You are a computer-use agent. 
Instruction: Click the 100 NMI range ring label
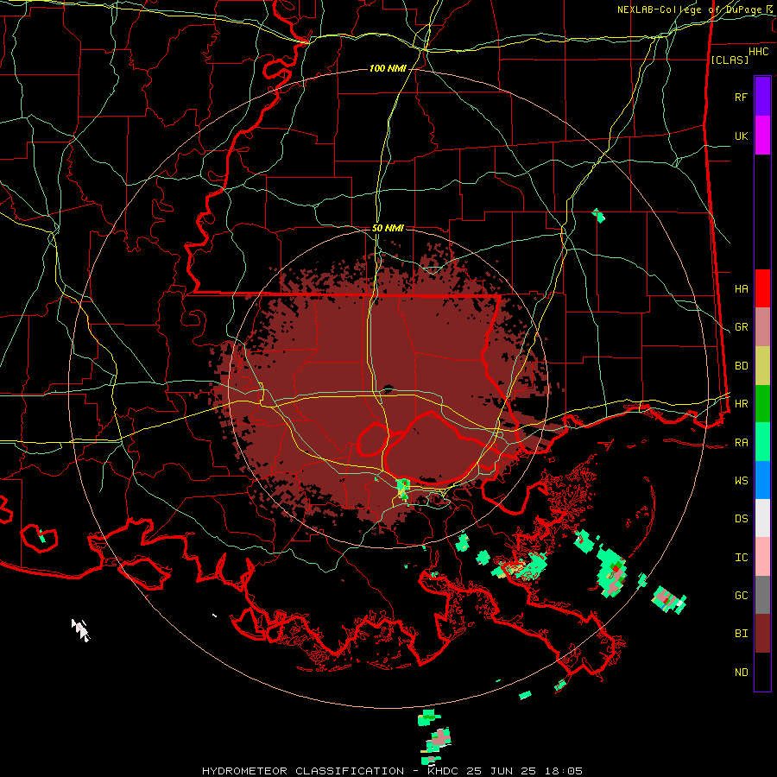[x=388, y=68]
